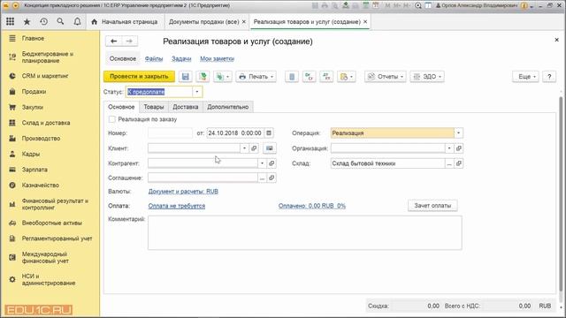This screenshot has height=318, width=566.
Task: Open the Клиент record with open icon
Action: click(254, 148)
